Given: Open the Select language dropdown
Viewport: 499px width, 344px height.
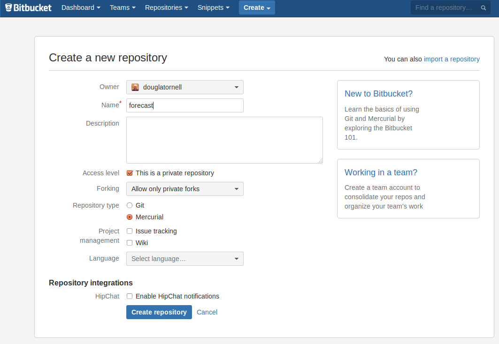Looking at the screenshot, I should click(185, 259).
